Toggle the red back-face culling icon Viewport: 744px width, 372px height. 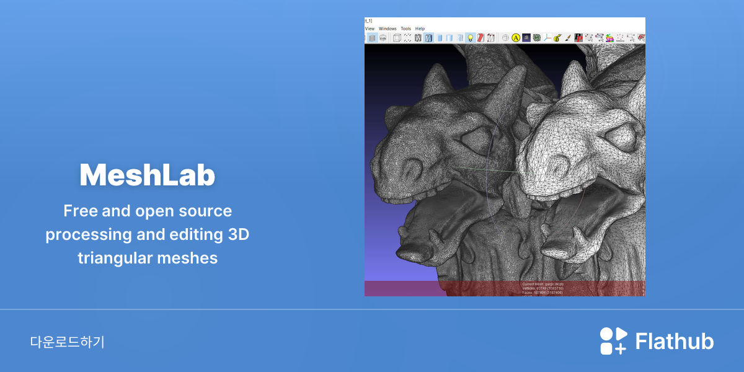(480, 38)
